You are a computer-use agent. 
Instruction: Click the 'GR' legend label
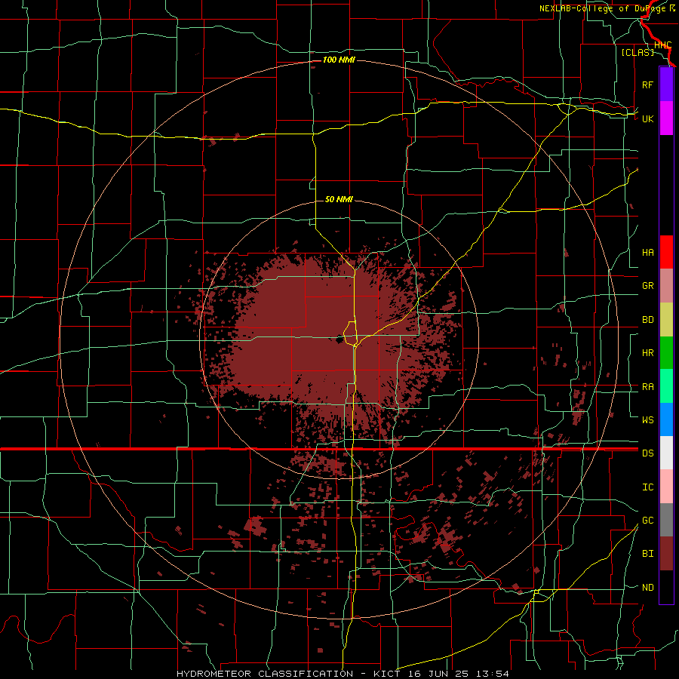648,286
